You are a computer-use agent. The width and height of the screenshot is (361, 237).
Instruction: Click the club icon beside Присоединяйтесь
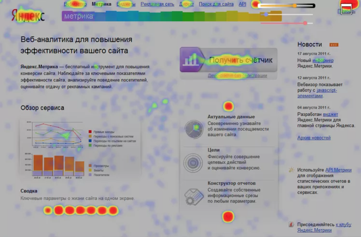pos(292,225)
